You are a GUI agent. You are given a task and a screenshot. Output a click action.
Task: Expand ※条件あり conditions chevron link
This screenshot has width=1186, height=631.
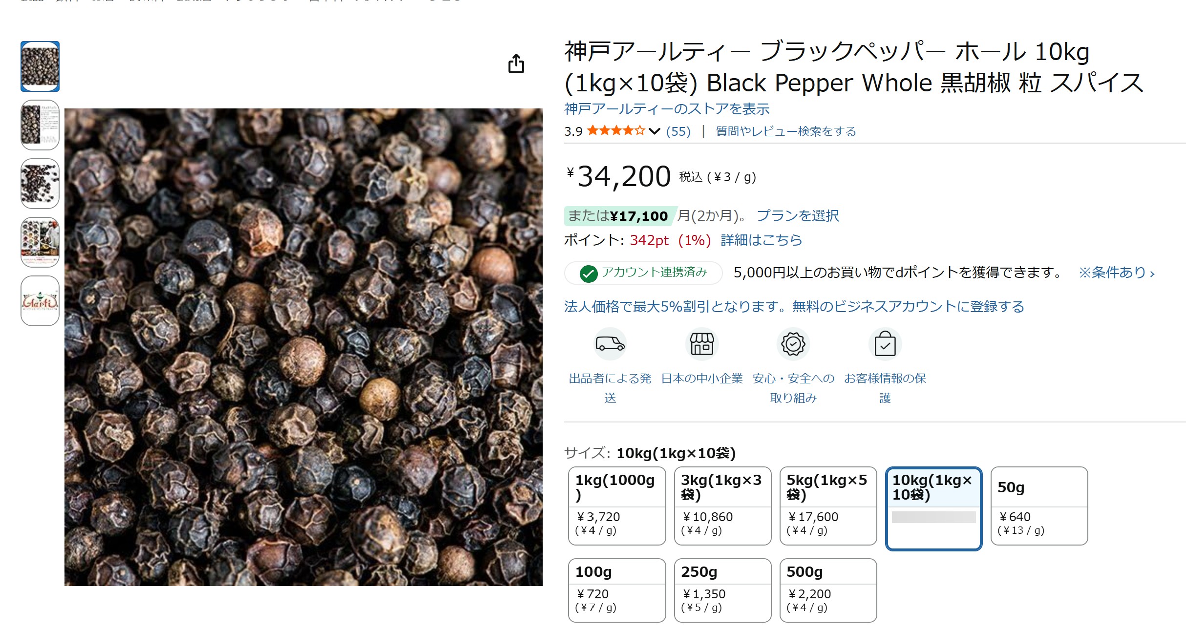click(x=1116, y=273)
